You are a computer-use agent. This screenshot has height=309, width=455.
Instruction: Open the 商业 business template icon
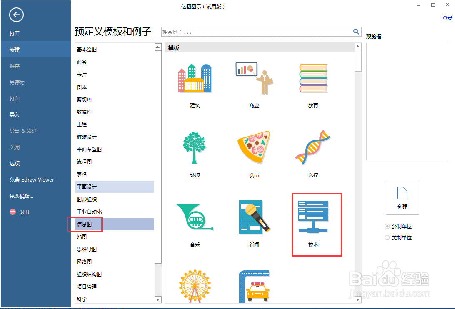[x=254, y=78]
